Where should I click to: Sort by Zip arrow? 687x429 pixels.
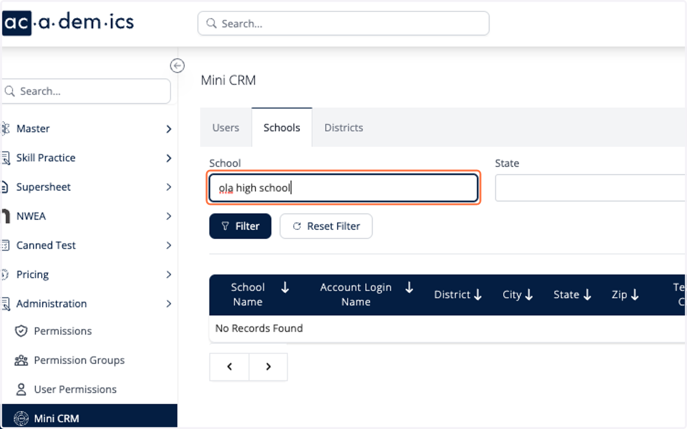(x=634, y=295)
